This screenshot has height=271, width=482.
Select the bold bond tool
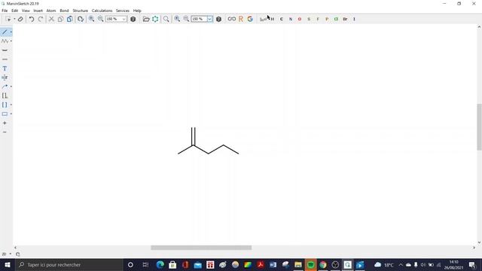click(x=5, y=50)
